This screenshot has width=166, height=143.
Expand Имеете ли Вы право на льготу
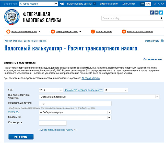click(57, 130)
